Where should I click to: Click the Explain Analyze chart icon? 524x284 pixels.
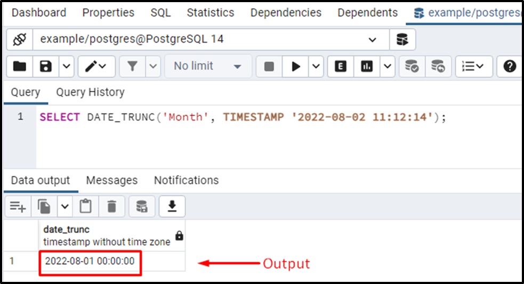click(367, 66)
